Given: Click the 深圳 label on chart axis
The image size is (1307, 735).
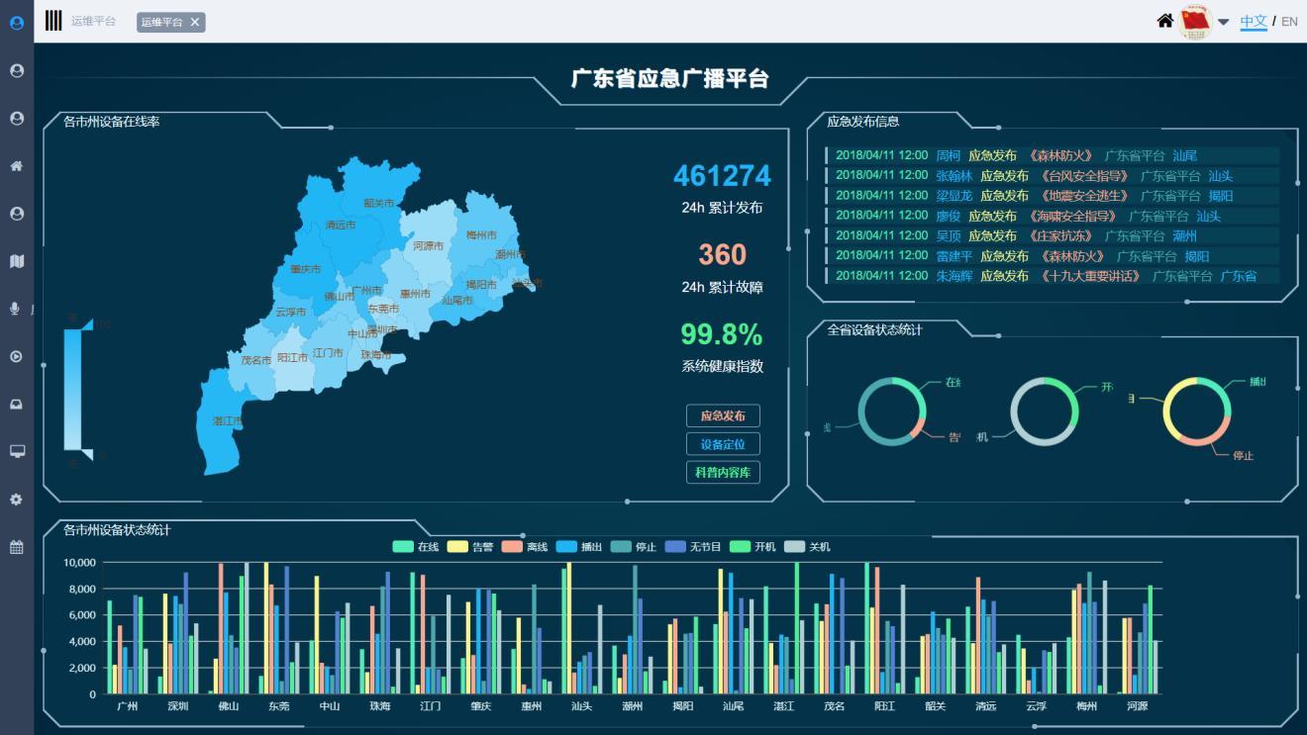Looking at the screenshot, I should point(177,706).
